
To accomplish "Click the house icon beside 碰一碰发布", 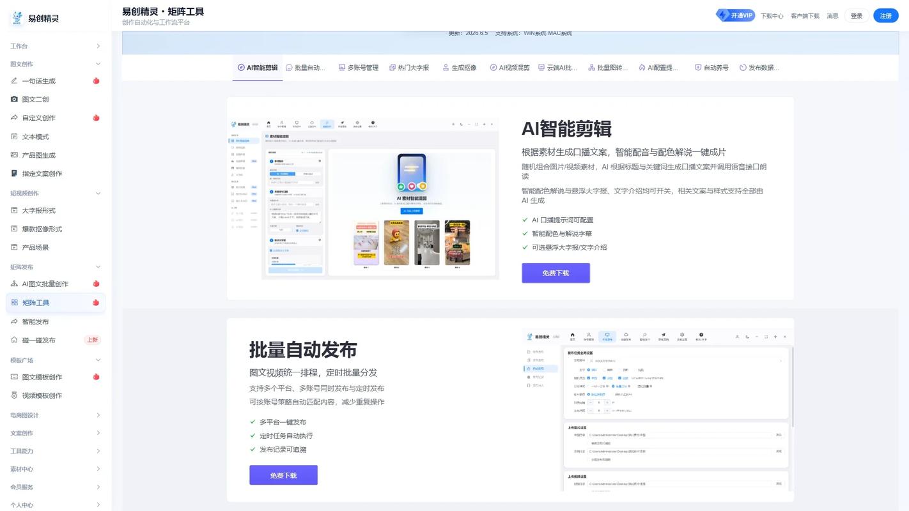I will [15, 340].
